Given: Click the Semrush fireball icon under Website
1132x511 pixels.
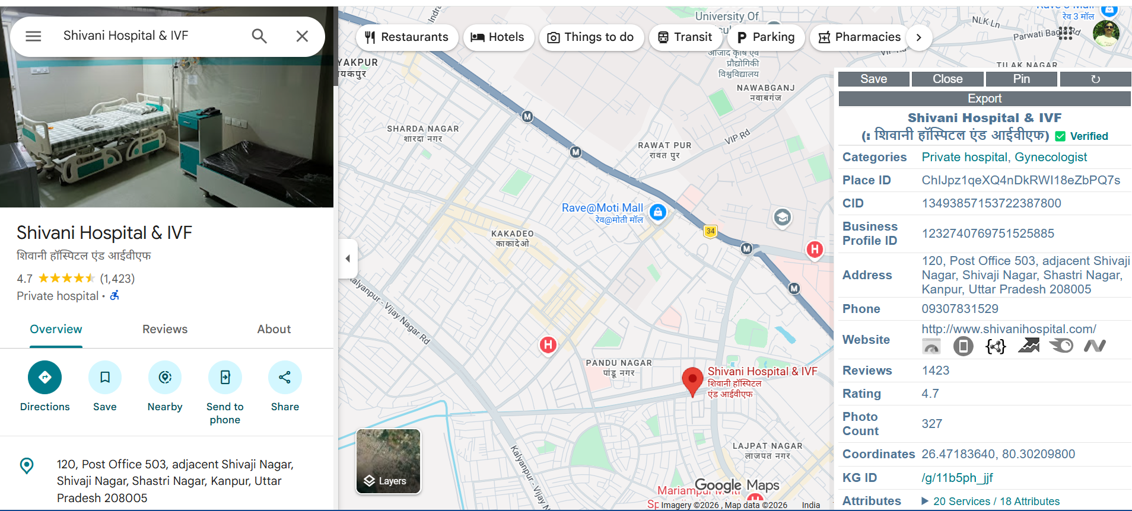Looking at the screenshot, I should [1061, 346].
